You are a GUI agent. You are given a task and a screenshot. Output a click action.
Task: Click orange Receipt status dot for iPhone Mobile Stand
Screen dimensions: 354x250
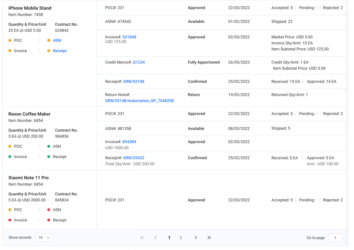point(48,51)
